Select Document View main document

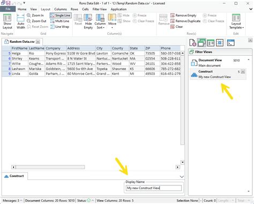pyautogui.click(x=218, y=63)
